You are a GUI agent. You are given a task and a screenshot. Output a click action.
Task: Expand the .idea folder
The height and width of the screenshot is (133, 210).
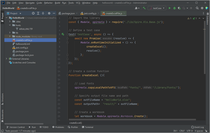point(10,22)
